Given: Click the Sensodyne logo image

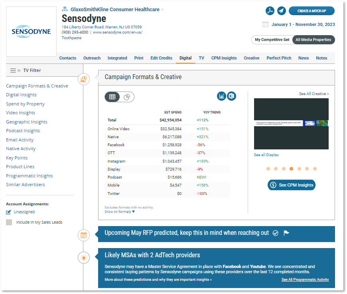Looking at the screenshot, I should (31, 32).
